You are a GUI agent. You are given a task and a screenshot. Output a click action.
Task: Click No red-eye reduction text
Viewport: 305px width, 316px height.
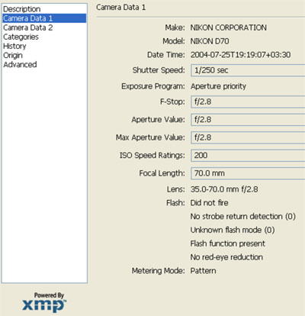pyautogui.click(x=226, y=257)
